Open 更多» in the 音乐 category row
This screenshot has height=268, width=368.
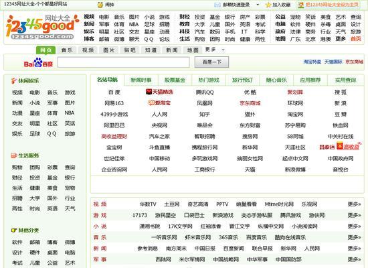point(354,237)
